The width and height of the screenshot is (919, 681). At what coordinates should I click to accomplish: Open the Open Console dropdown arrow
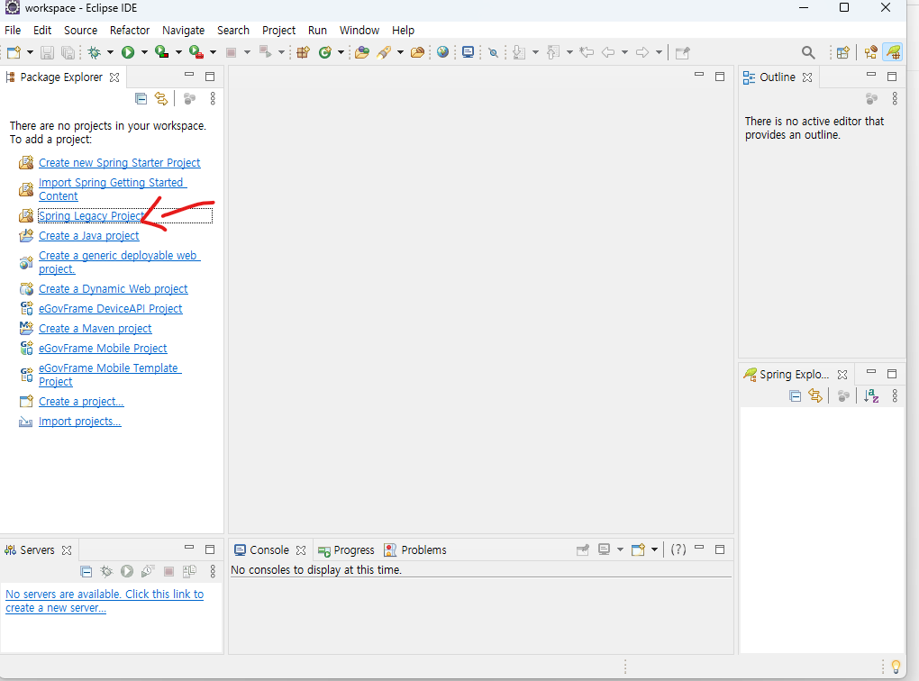click(654, 549)
